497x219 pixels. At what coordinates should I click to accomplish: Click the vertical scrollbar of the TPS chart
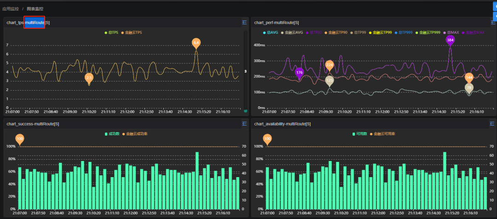pos(245,71)
